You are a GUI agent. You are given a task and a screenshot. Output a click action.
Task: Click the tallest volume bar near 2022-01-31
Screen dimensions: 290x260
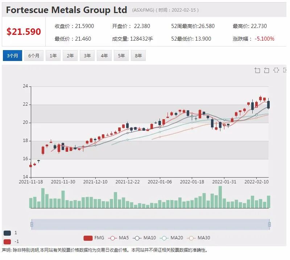pos(220,197)
